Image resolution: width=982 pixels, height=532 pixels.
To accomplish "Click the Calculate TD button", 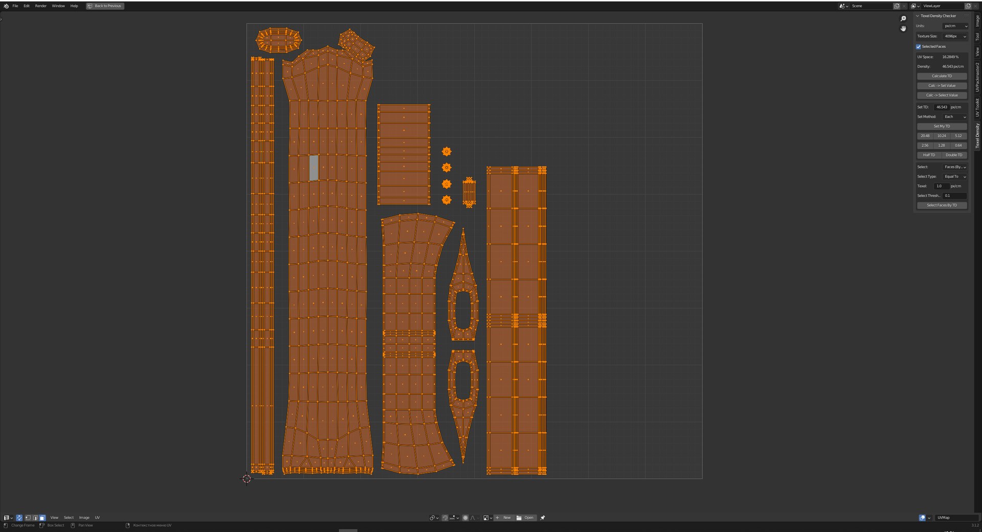I will point(942,76).
